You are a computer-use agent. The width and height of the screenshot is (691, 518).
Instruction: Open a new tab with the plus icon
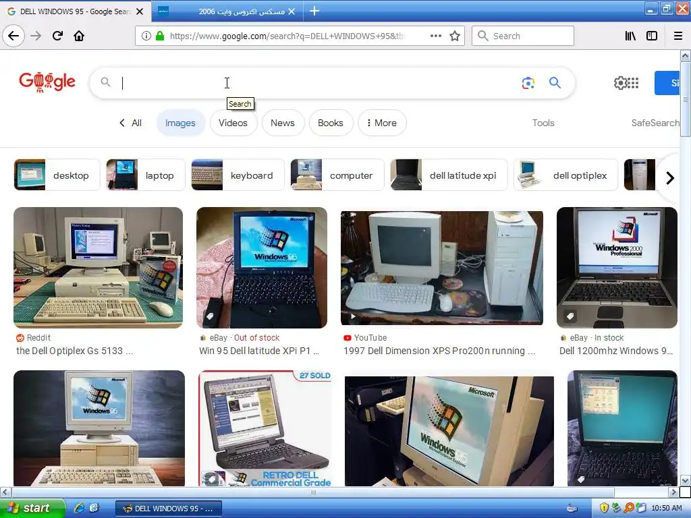(x=314, y=11)
